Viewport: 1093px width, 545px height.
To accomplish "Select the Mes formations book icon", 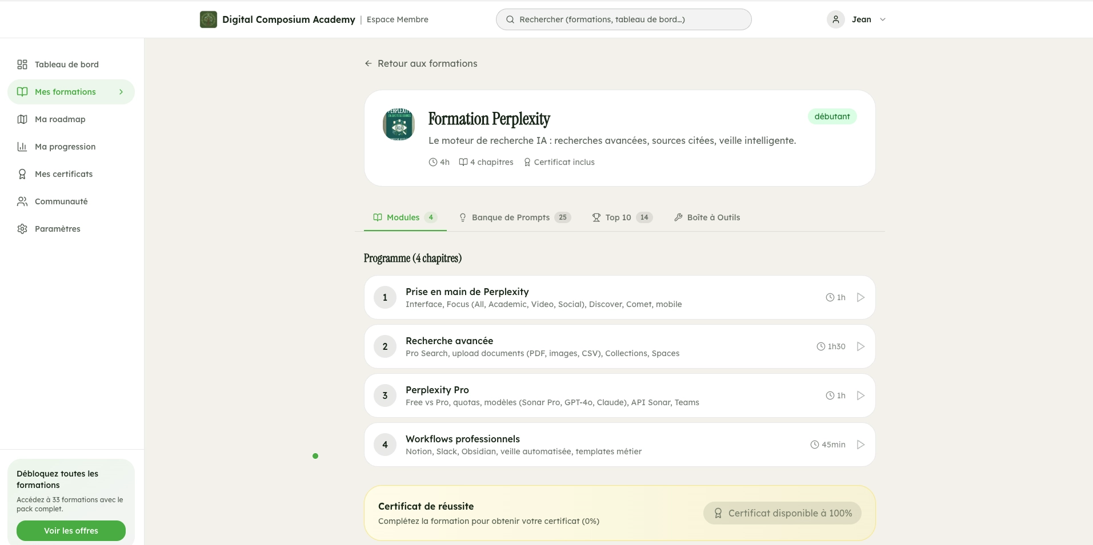I will click(22, 91).
